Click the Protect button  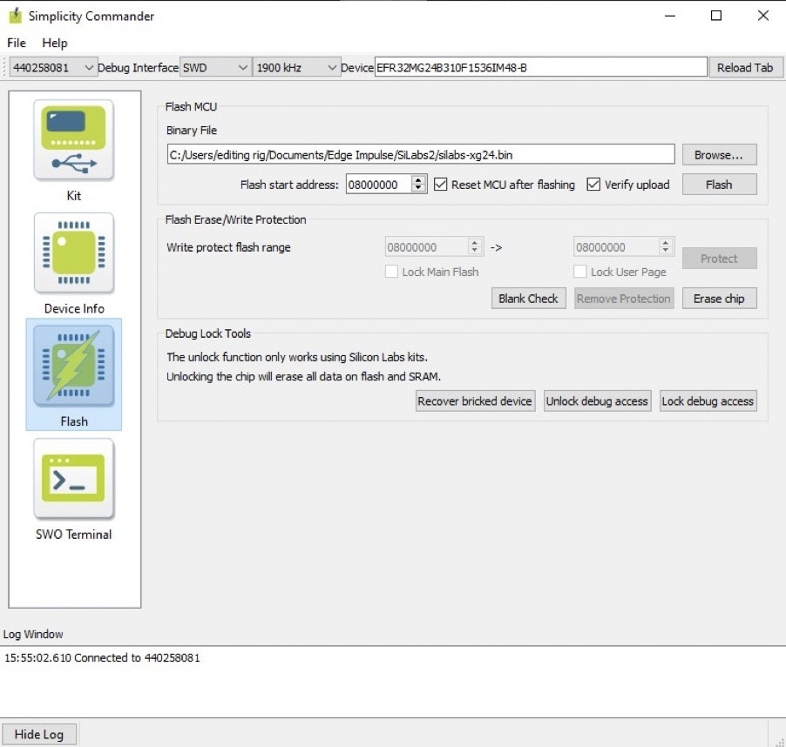click(x=719, y=259)
